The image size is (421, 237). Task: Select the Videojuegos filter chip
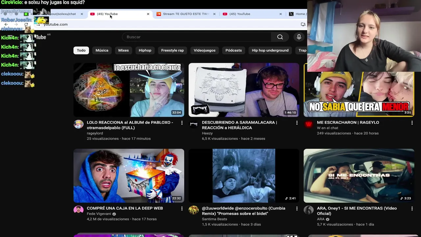click(205, 50)
